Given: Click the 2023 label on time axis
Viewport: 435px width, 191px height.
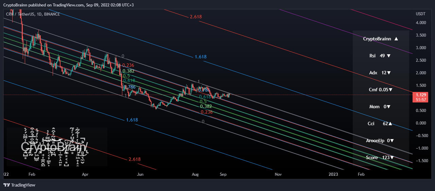Looking at the screenshot, I should [x=333, y=174].
